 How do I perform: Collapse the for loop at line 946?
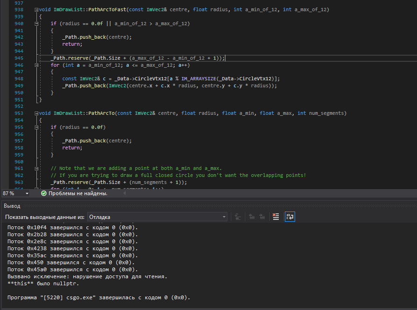coord(36,65)
